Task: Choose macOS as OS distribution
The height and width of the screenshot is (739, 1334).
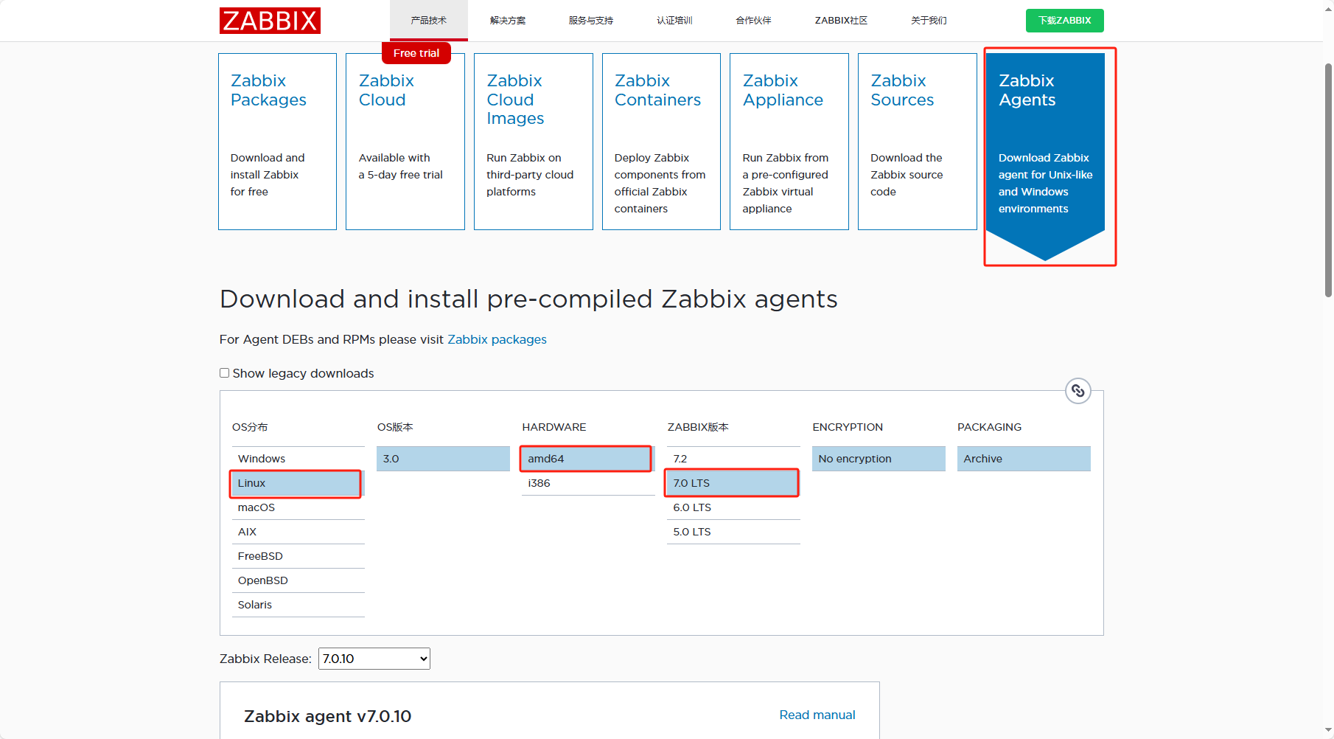Action: [298, 507]
